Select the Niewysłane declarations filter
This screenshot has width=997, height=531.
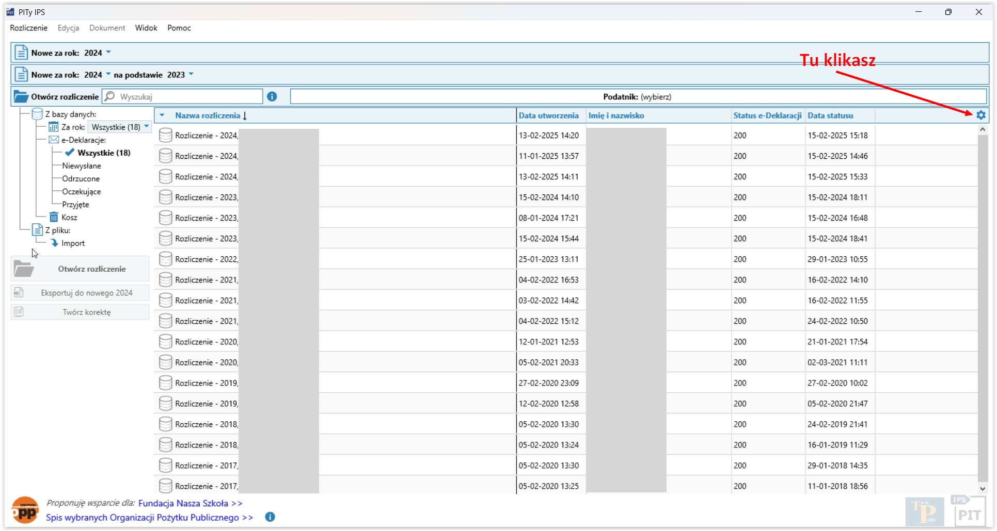(x=82, y=166)
